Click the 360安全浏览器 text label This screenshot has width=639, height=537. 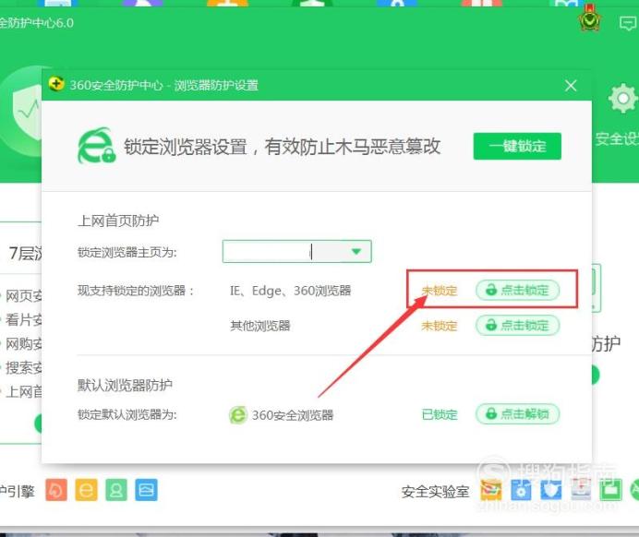[x=293, y=415]
